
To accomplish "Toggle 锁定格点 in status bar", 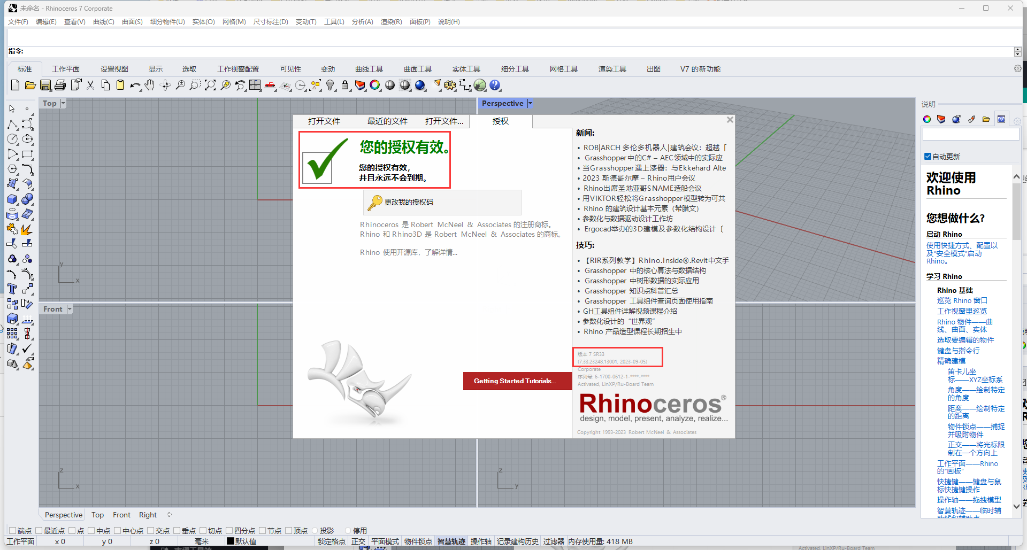I will [332, 541].
